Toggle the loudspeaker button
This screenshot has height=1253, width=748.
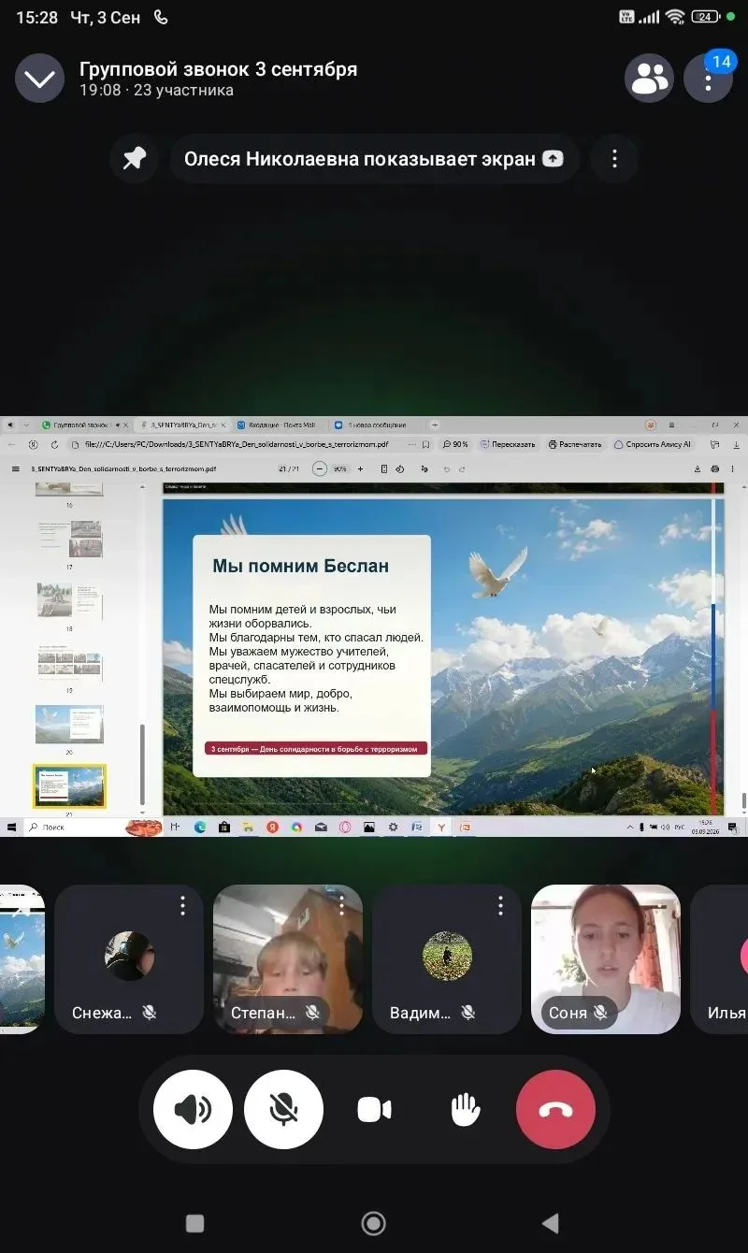pos(193,1110)
